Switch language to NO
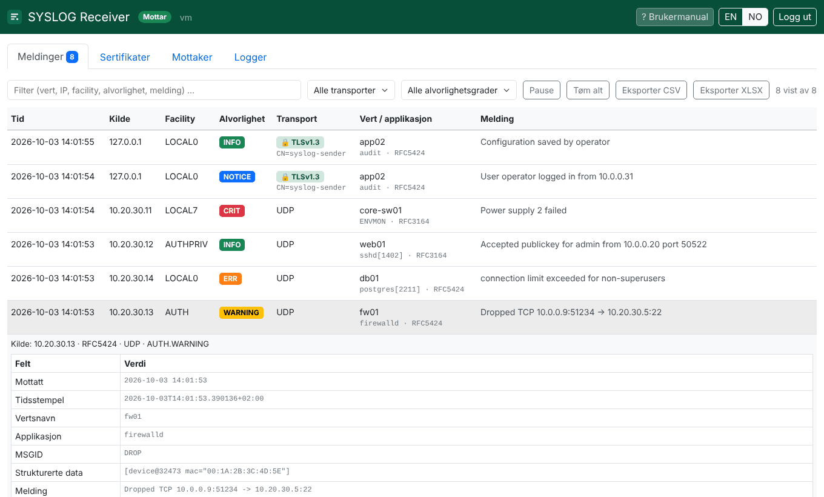The width and height of the screenshot is (824, 497). [x=755, y=17]
